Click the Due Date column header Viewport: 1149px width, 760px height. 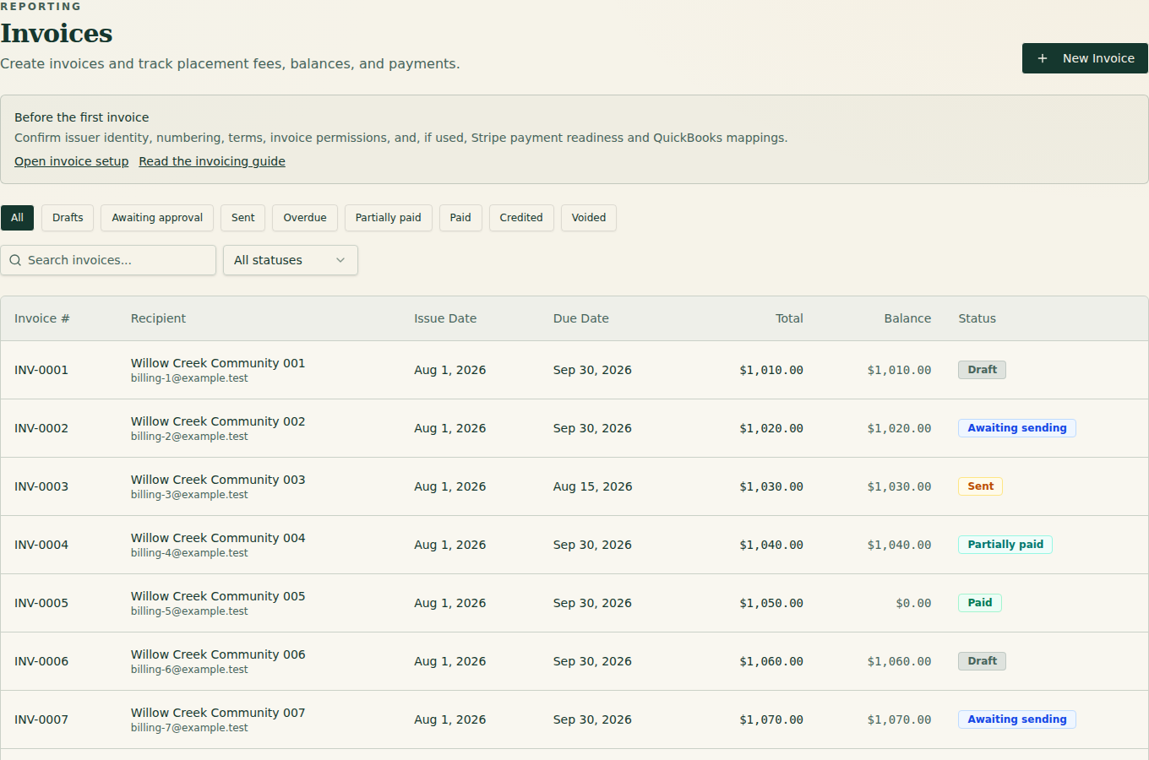(581, 318)
